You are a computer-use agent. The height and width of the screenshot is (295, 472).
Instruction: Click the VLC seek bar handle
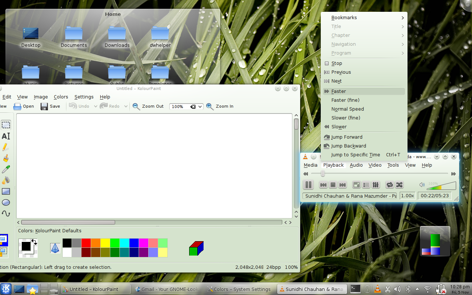pos(323,174)
